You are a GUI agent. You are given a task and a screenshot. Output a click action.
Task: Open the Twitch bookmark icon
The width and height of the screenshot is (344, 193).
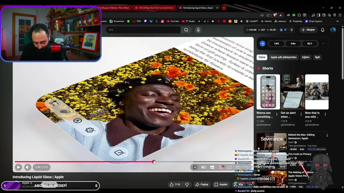[145, 21]
